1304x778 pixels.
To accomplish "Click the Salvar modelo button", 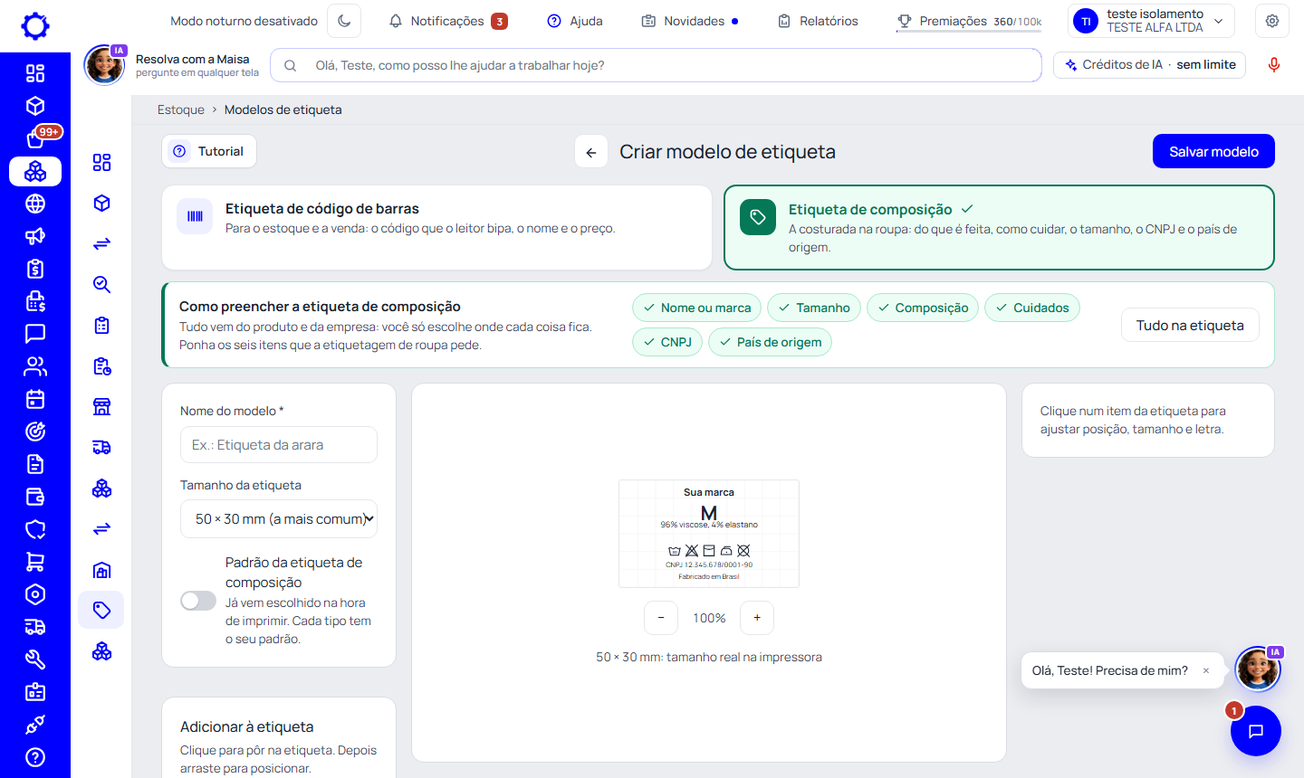I will (1213, 152).
